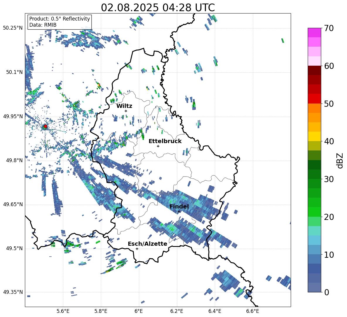Click the 49.5°N latitude label

click(14, 248)
